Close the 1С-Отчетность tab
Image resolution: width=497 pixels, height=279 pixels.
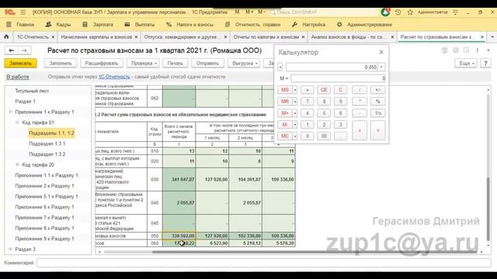coord(53,37)
